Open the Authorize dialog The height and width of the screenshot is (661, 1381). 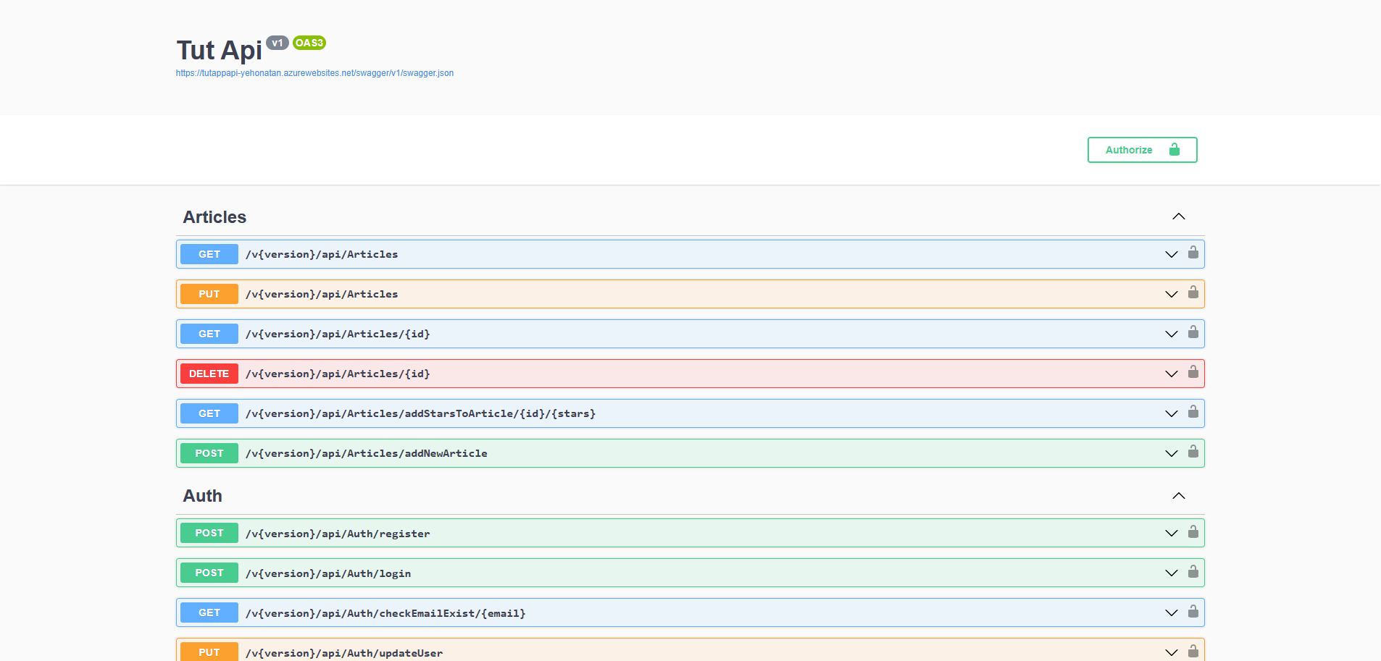[x=1142, y=150]
